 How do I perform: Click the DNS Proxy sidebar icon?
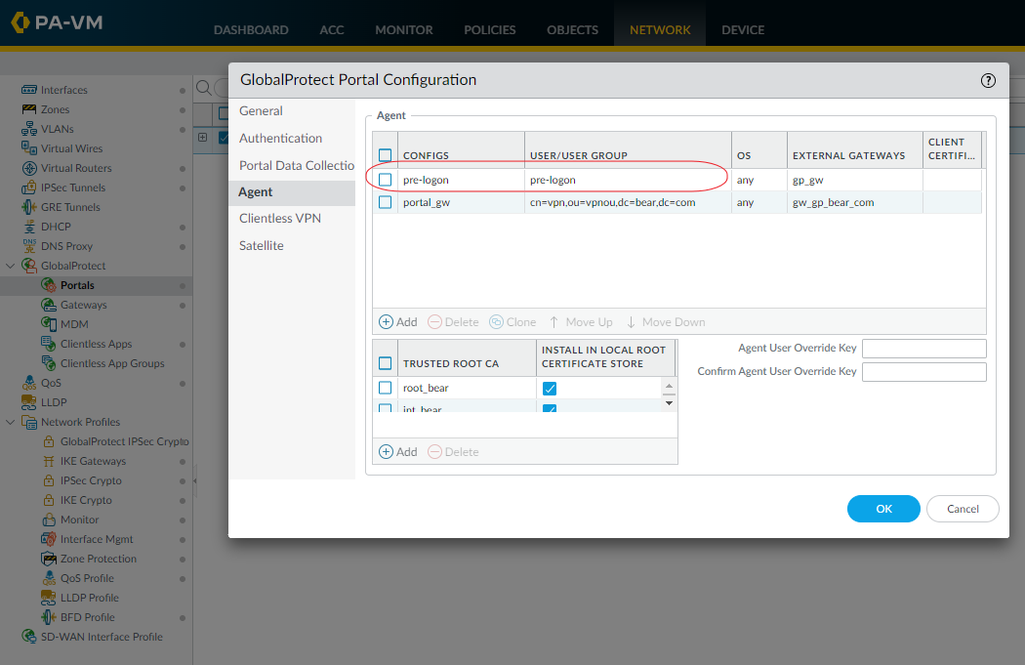(x=29, y=246)
